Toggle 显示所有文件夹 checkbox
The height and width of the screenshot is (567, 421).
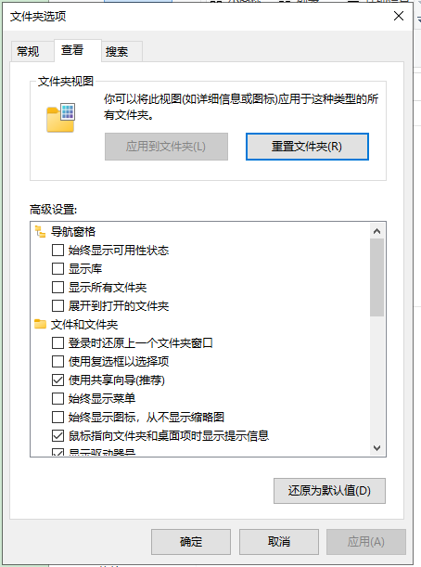(x=57, y=287)
